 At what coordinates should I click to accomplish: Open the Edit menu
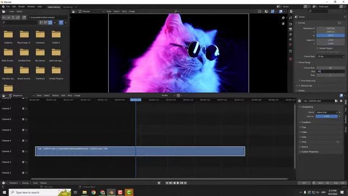click(14, 7)
